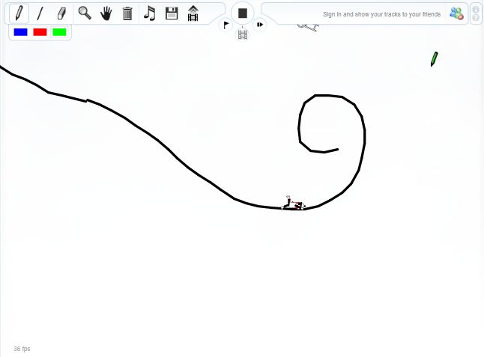This screenshot has height=357, width=484.
Task: Stop the ride with the square button
Action: (243, 13)
